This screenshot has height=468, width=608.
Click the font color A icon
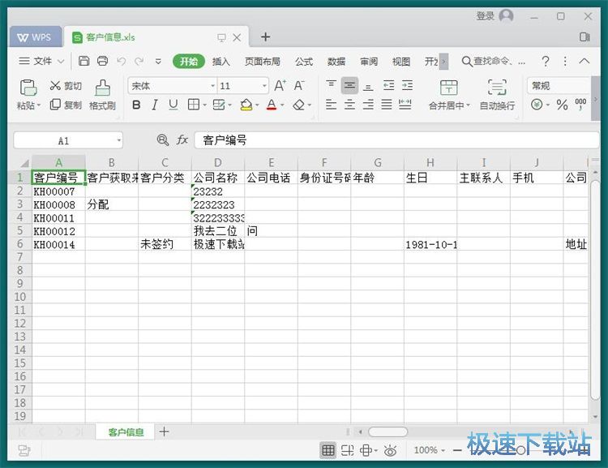pos(272,105)
